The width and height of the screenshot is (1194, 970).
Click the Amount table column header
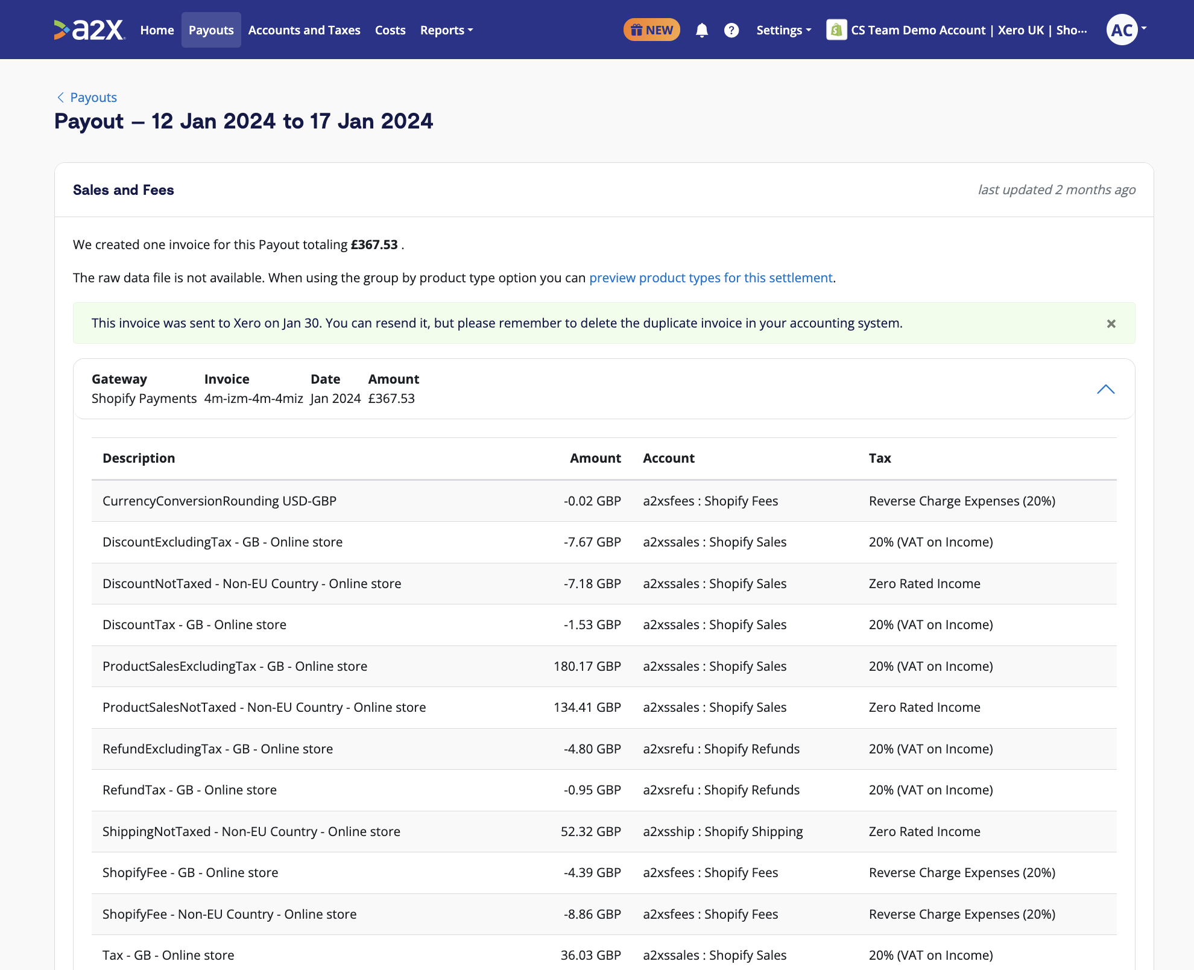[x=595, y=458]
